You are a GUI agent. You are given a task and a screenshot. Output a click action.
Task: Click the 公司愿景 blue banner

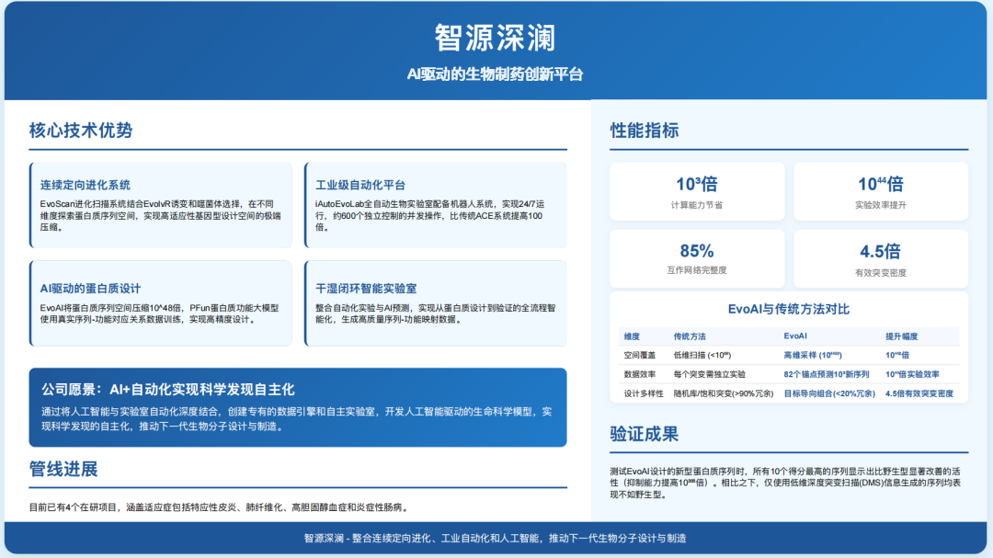(298, 407)
